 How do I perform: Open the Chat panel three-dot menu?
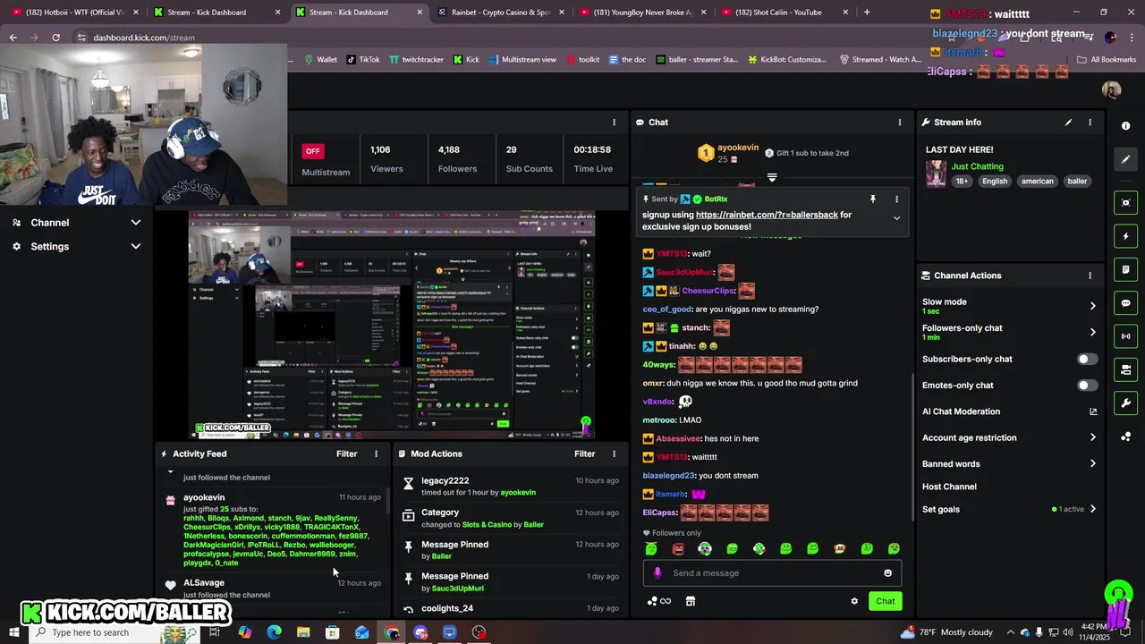[900, 123]
